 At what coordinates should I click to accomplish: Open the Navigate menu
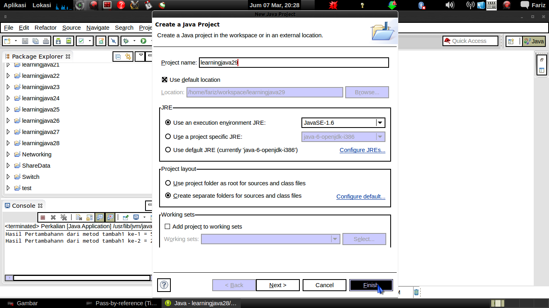[98, 28]
